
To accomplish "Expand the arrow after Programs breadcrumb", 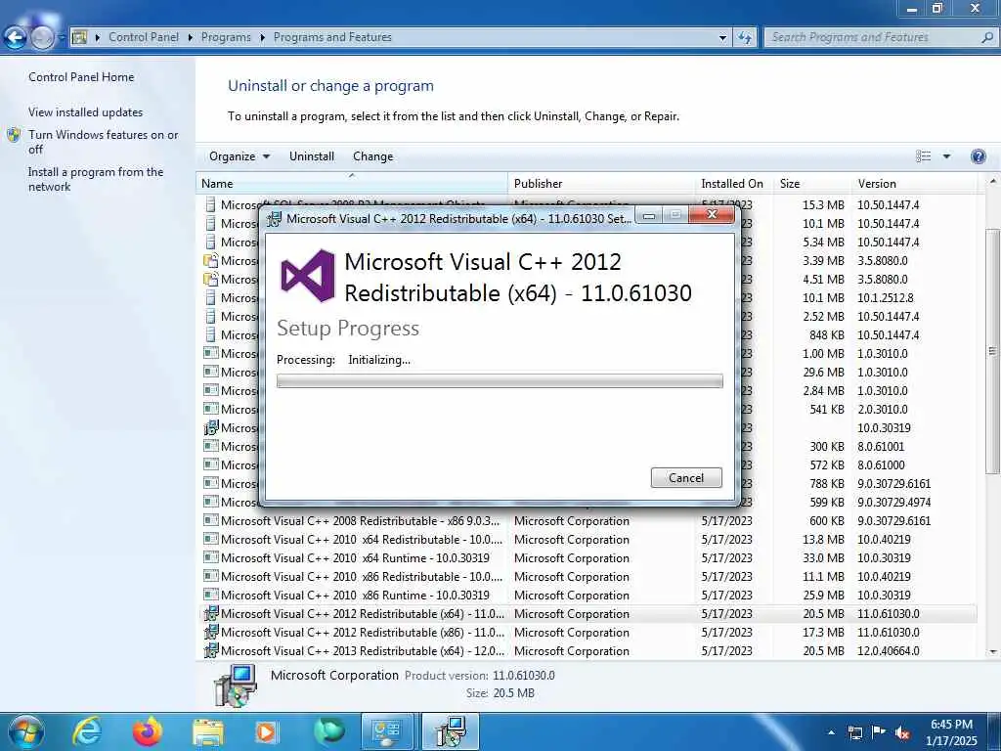I will coord(262,37).
